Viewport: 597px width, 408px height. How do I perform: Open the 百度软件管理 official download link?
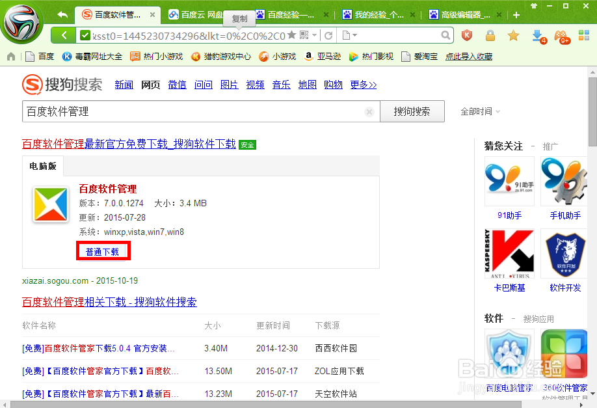pos(127,144)
